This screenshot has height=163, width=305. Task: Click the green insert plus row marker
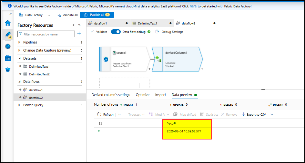pos(99,131)
